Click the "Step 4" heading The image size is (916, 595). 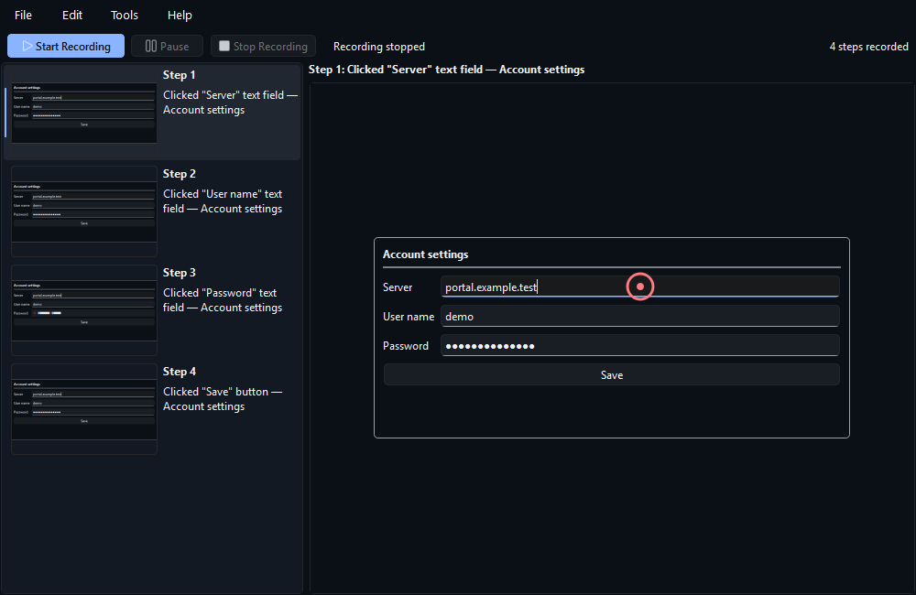179,372
